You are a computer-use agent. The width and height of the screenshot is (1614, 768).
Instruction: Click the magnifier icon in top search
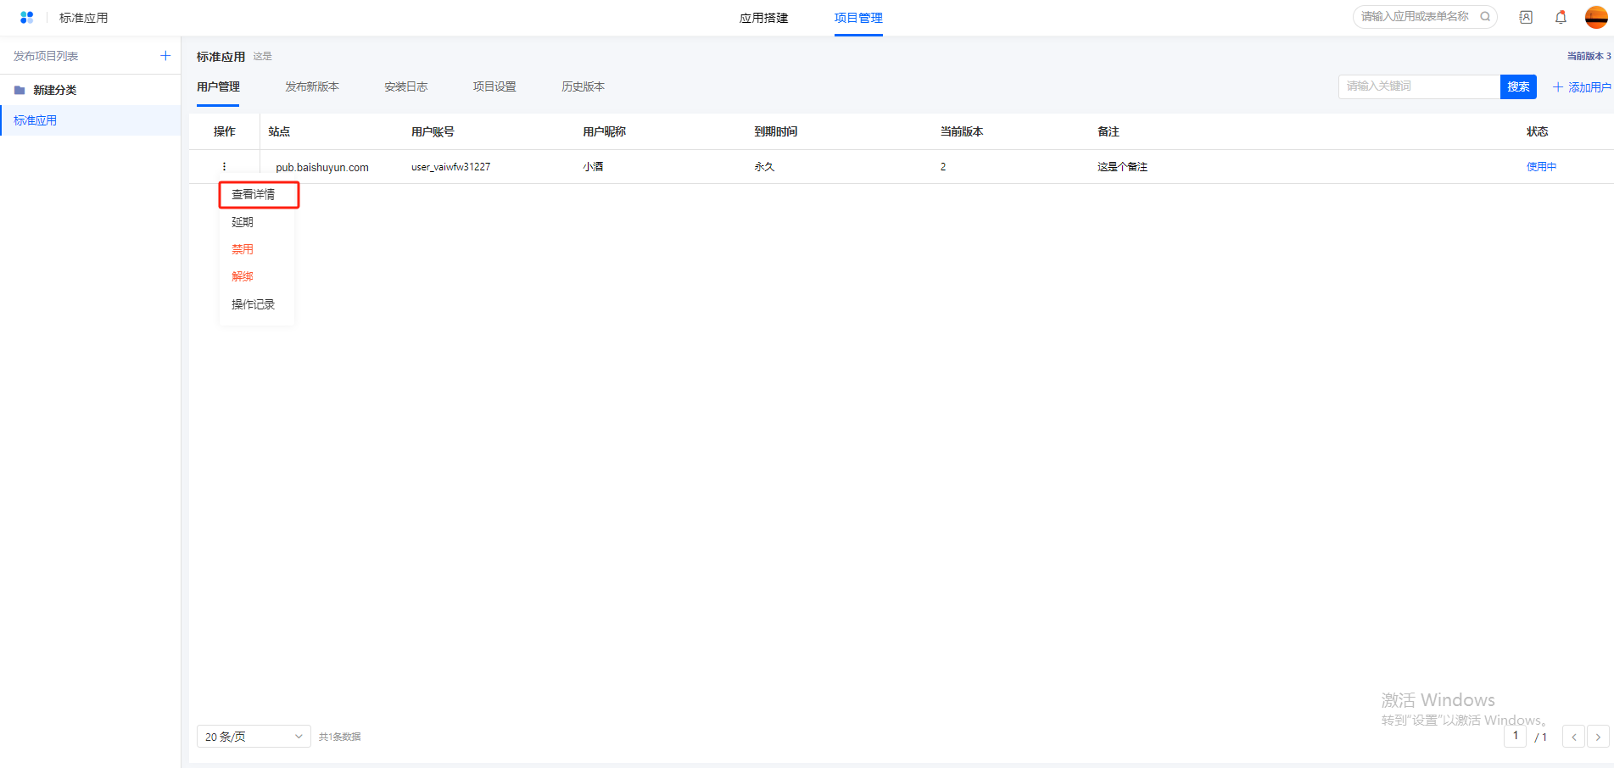1485,16
